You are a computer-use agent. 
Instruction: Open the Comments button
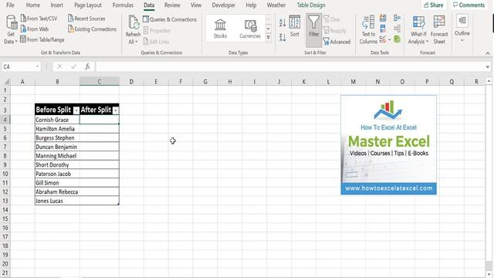[469, 5]
